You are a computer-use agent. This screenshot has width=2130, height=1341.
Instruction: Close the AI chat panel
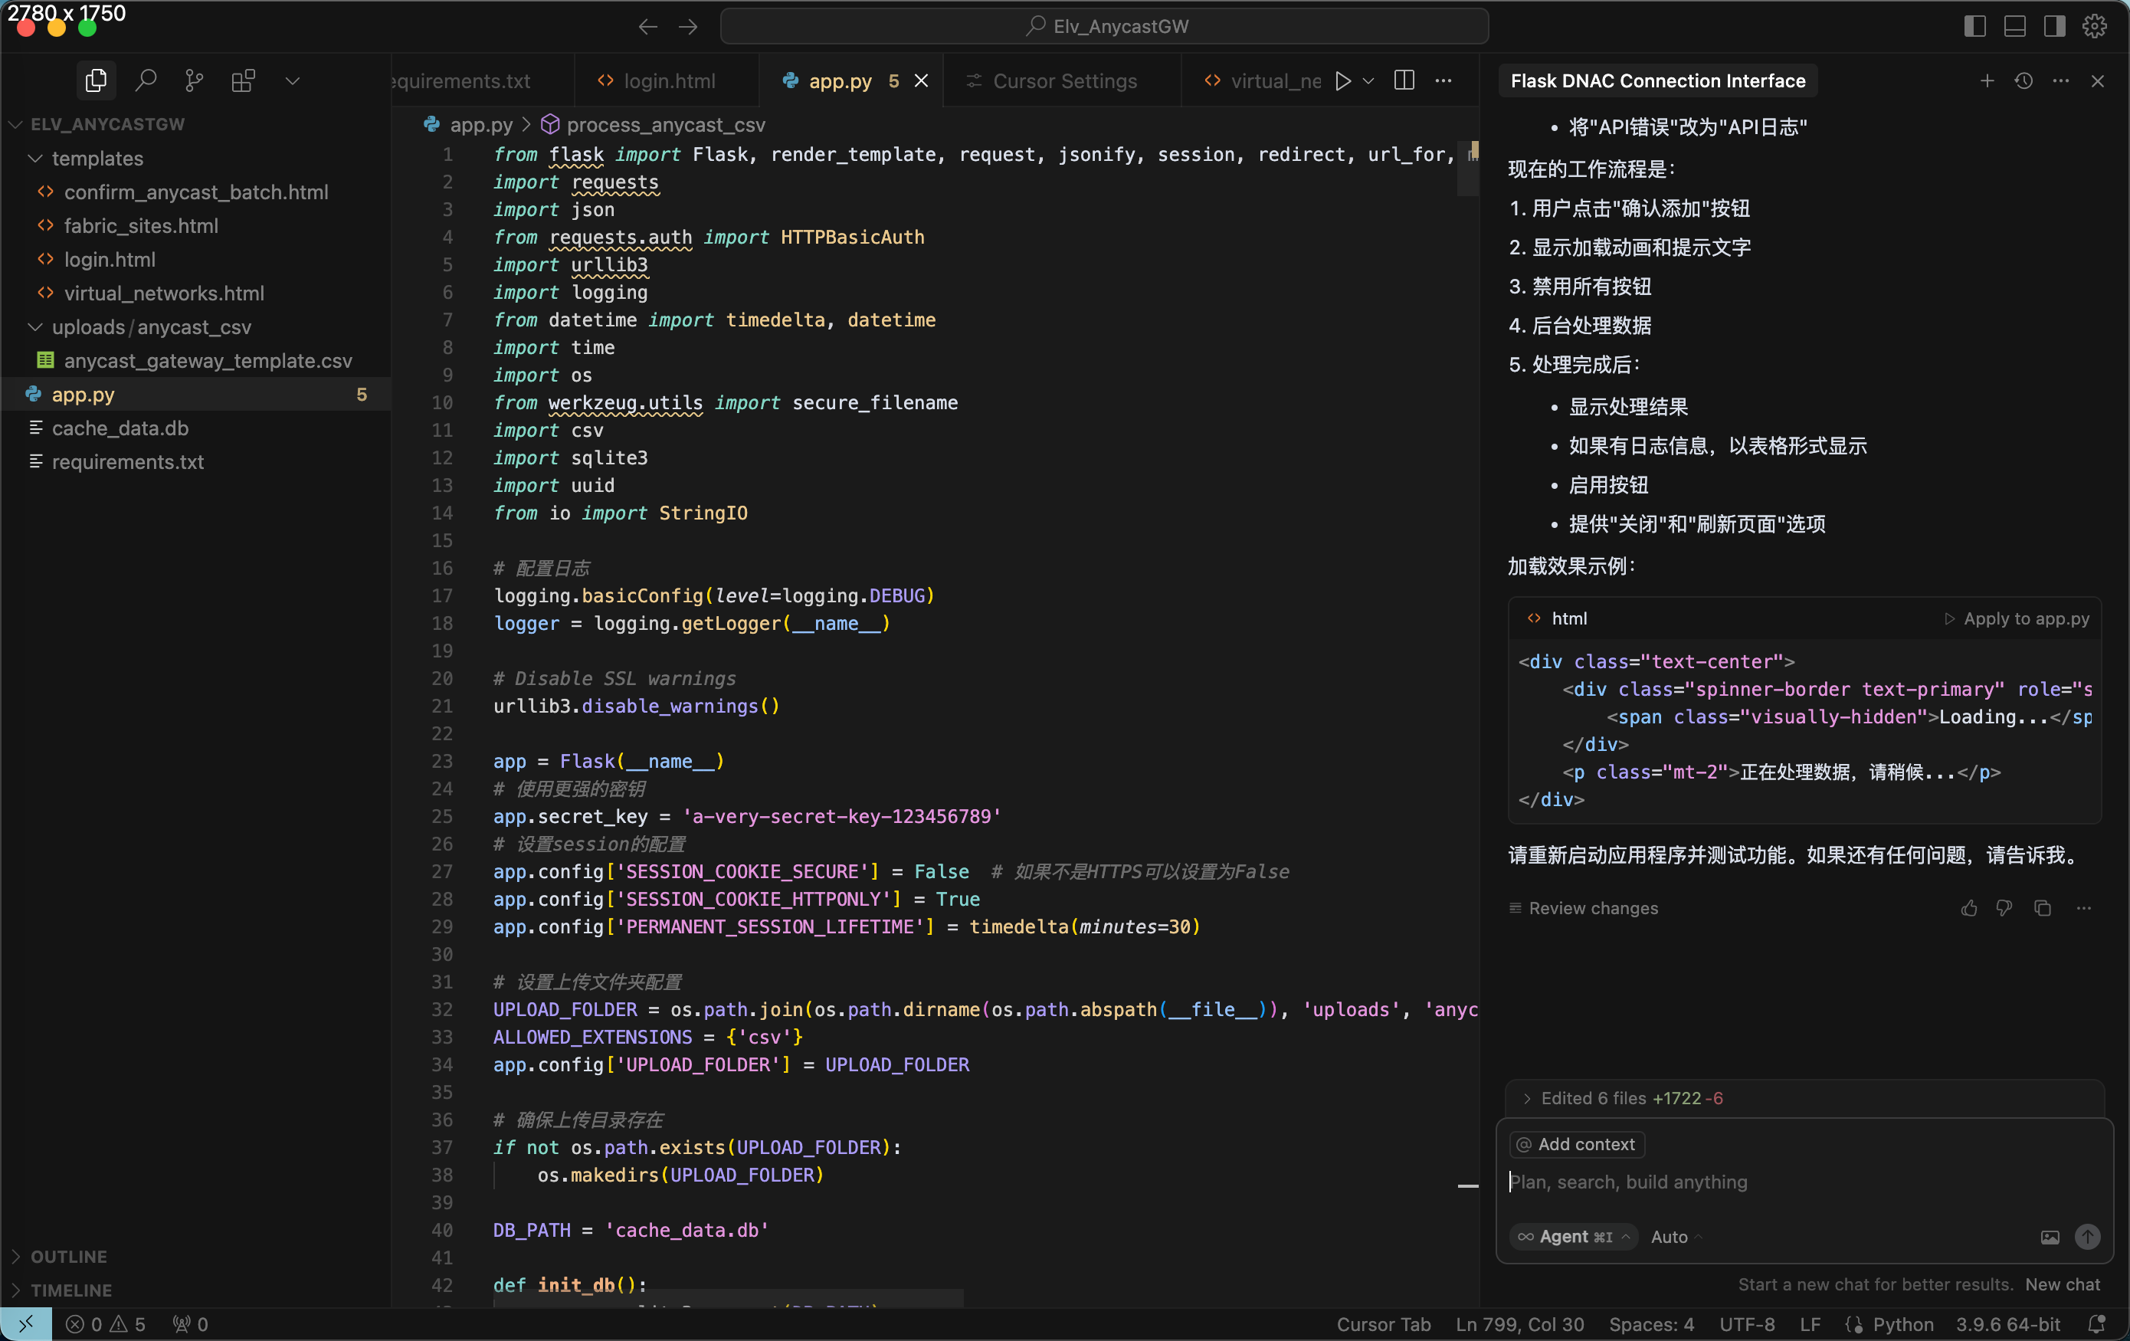coord(2097,80)
